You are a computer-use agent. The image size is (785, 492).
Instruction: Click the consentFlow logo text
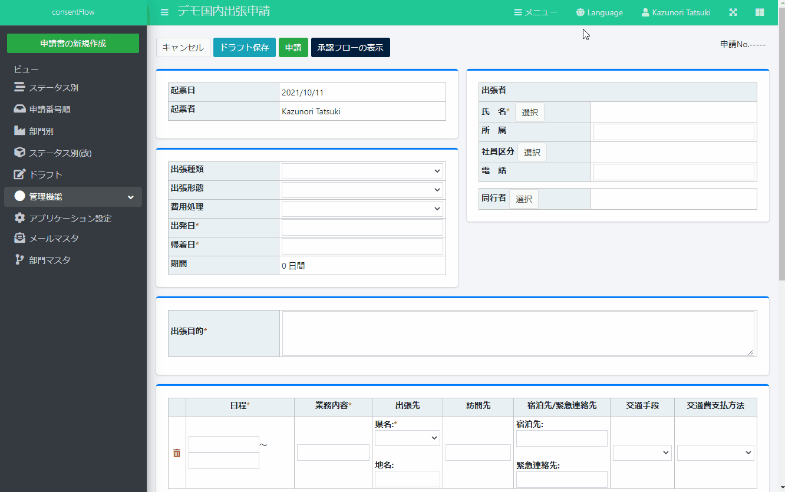coord(73,12)
